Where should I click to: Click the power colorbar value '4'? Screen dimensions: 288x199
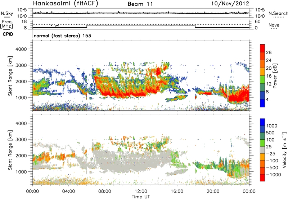(x=267, y=100)
